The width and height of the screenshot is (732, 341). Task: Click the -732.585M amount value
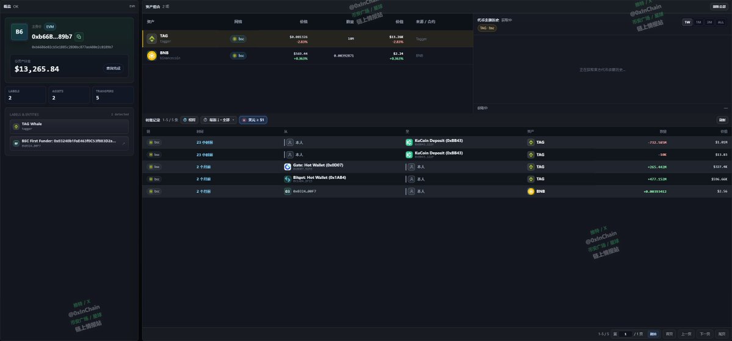(656, 142)
